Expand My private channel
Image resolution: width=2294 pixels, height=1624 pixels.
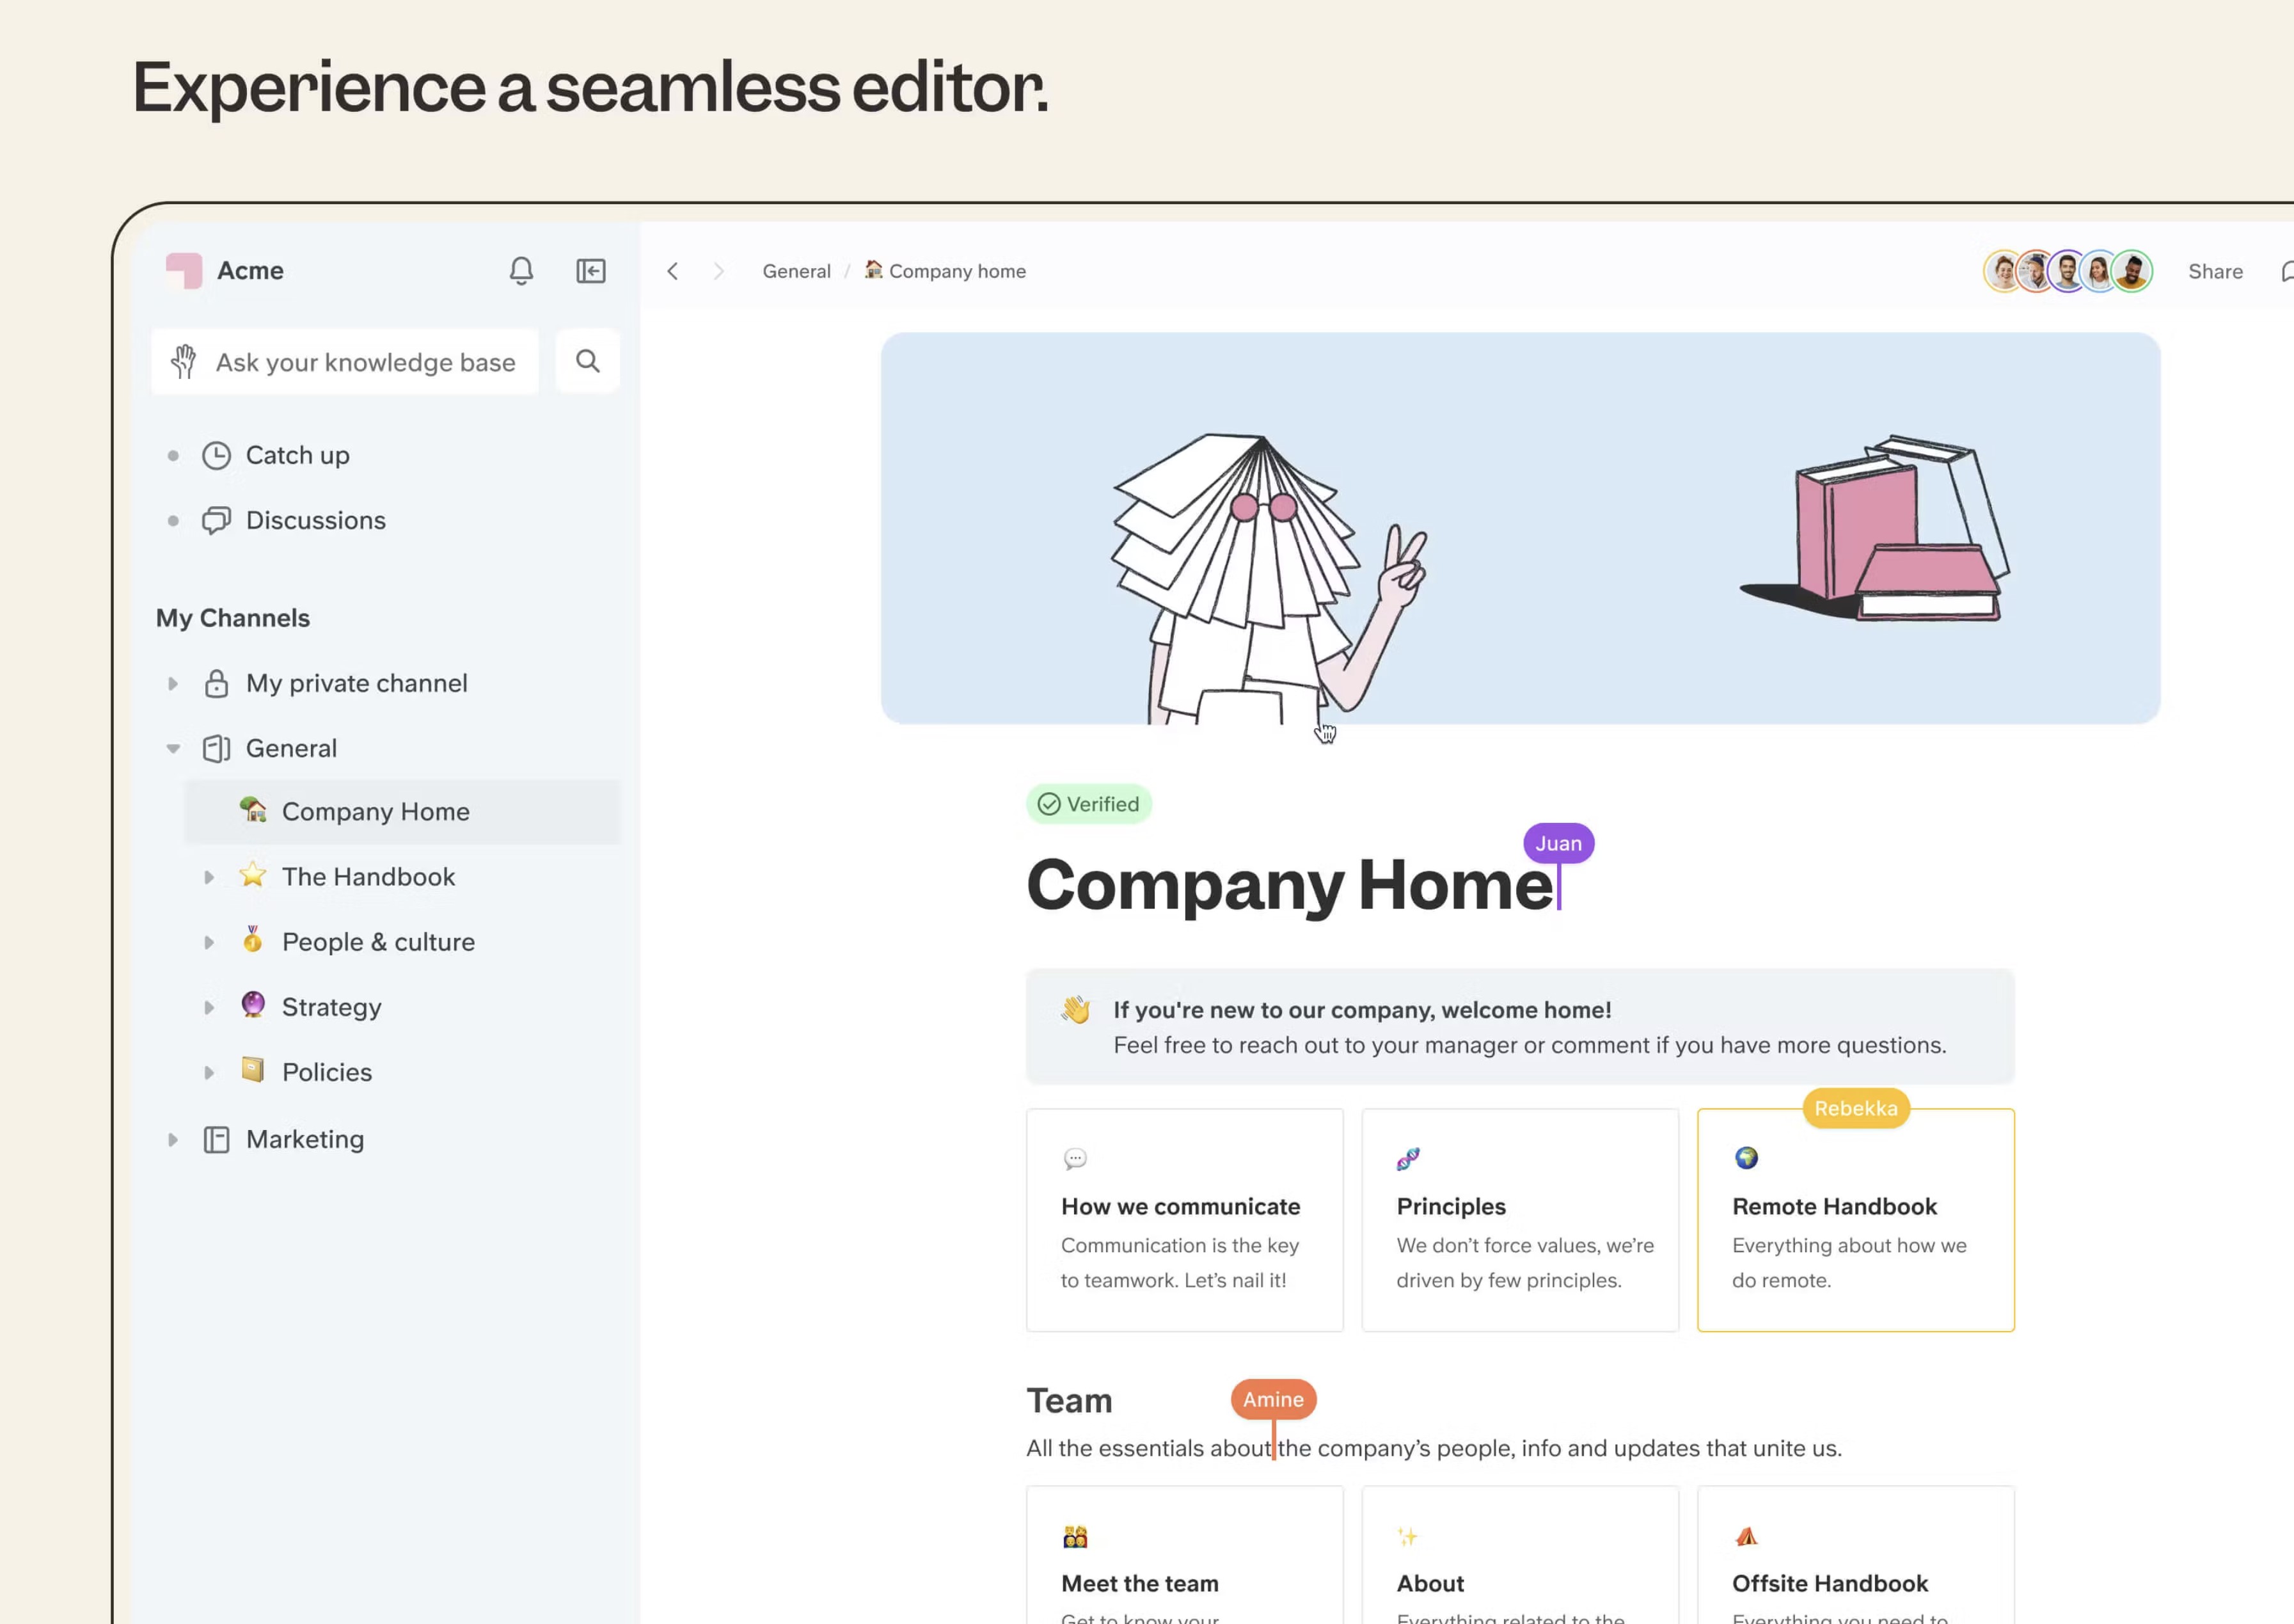pos(173,684)
